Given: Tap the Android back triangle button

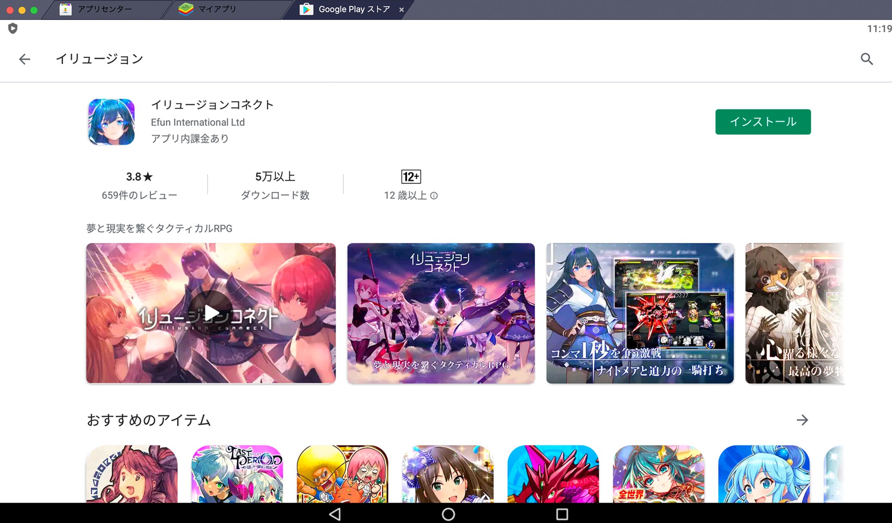Looking at the screenshot, I should click(335, 514).
